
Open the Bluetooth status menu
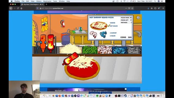coord(121,1)
